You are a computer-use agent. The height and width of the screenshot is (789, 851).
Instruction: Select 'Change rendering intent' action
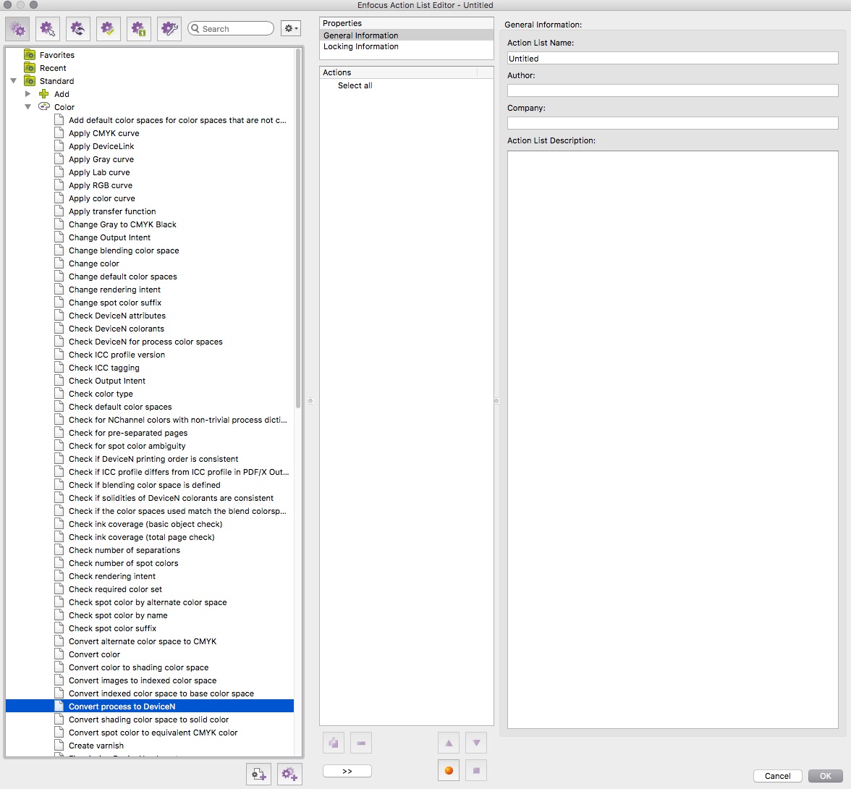pos(114,290)
